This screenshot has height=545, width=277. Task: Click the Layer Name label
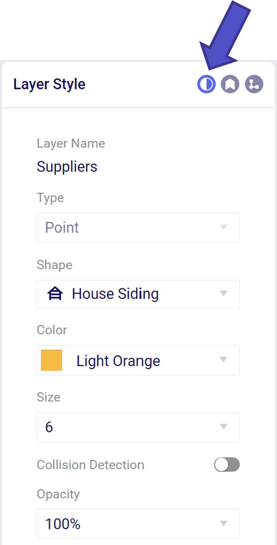(x=71, y=143)
